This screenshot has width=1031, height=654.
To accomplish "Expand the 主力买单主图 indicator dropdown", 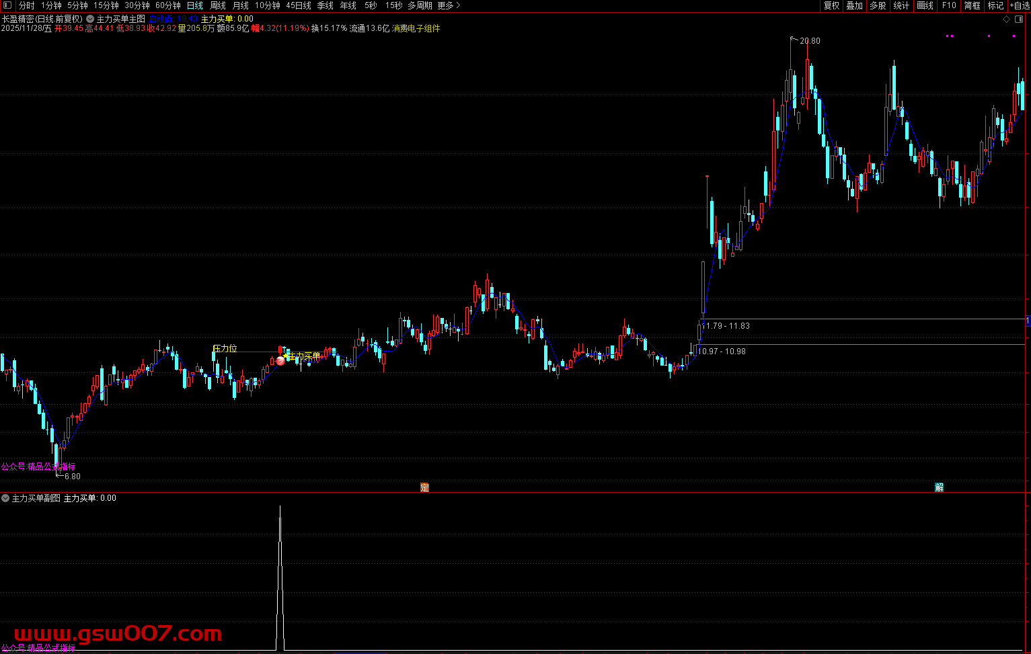I will (90, 19).
